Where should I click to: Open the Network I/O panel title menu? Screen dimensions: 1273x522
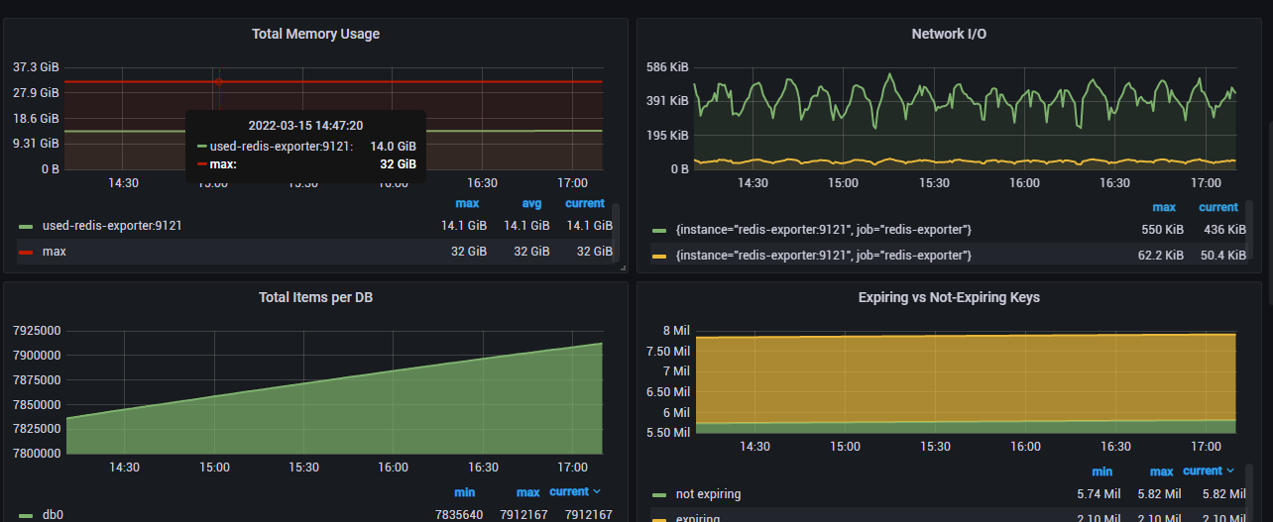[x=949, y=34]
